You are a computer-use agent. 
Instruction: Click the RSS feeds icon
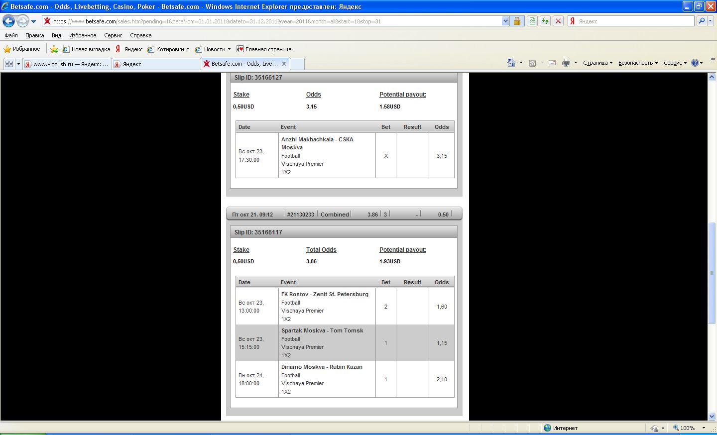[532, 63]
